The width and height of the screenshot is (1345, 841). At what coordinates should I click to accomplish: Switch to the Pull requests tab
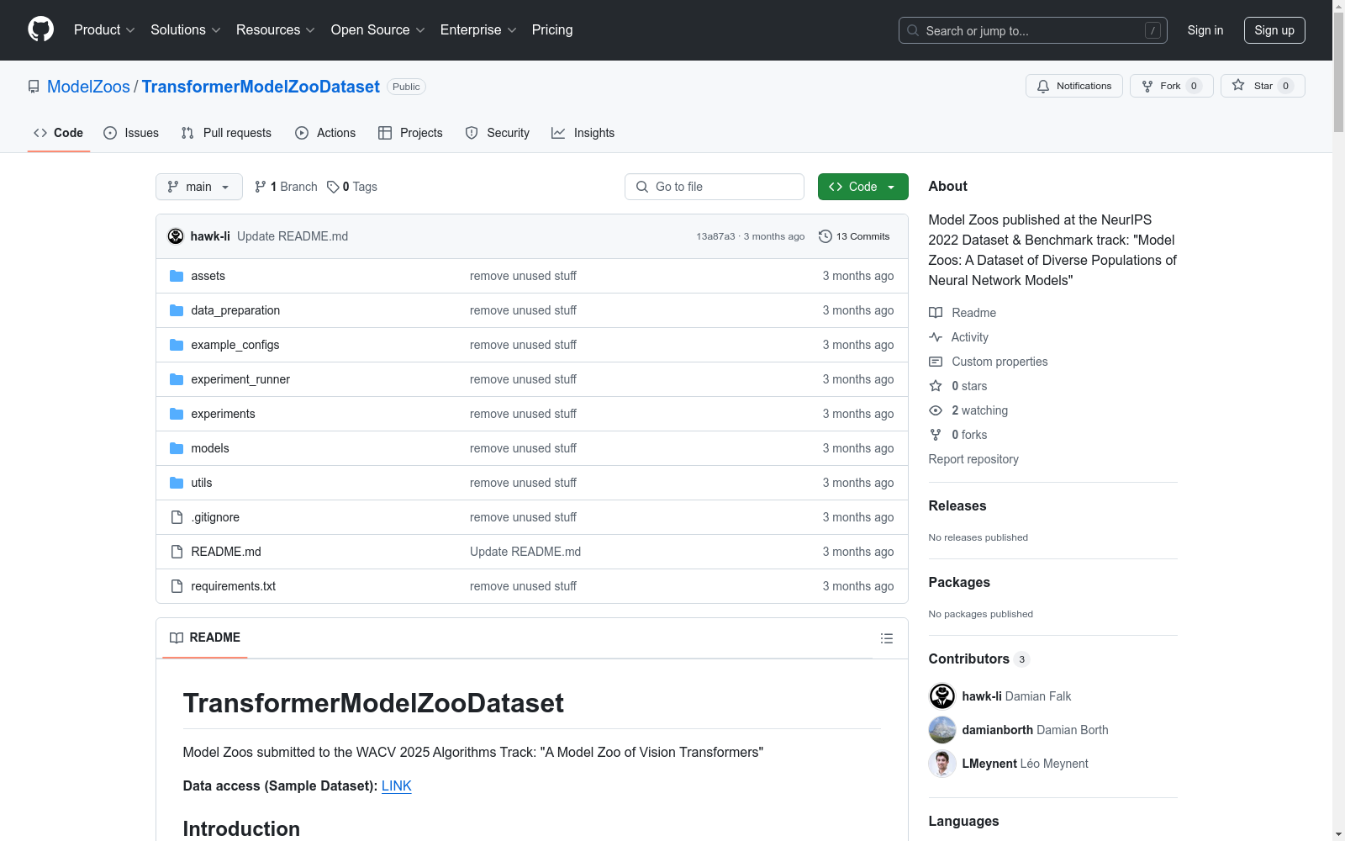point(226,133)
